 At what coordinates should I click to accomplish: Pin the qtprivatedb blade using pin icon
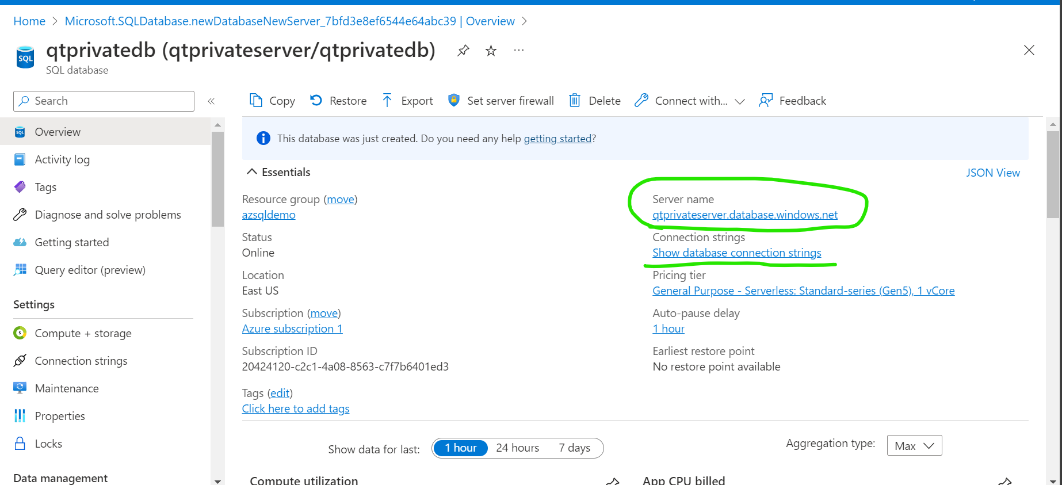point(463,51)
